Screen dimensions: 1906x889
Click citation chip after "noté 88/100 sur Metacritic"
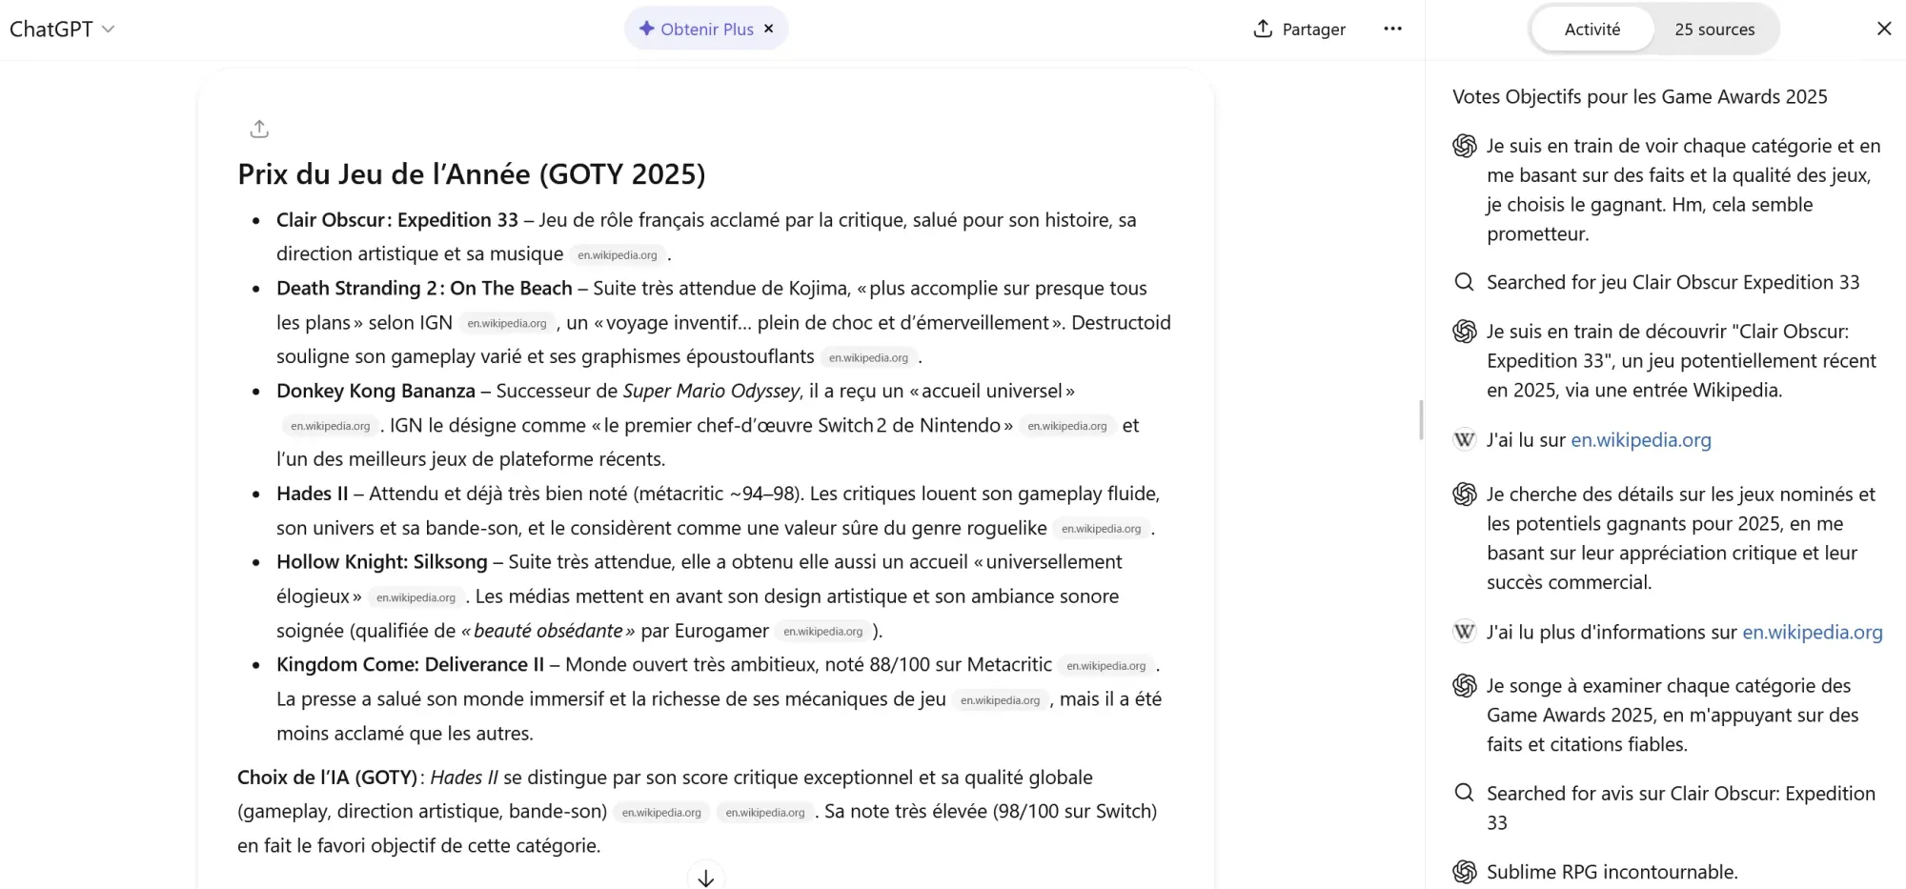(x=1105, y=666)
